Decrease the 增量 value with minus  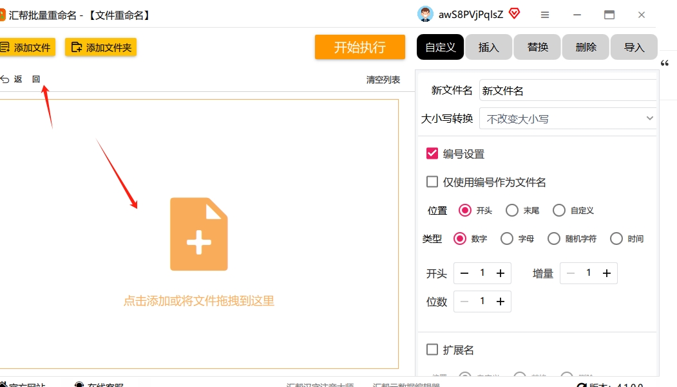pyautogui.click(x=570, y=273)
